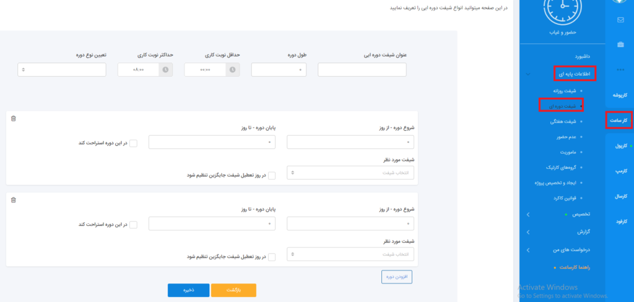Open the mail envelope icon in the sidebar

620,20
